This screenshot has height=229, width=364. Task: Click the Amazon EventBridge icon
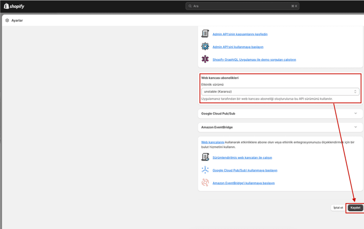[x=205, y=183]
